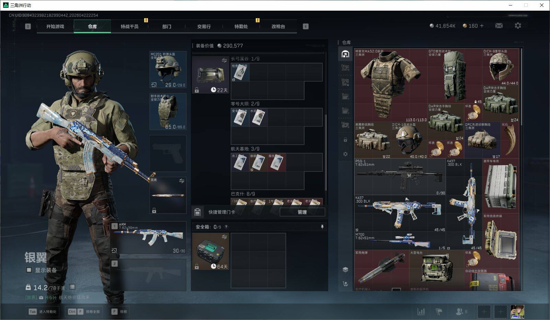Select the sixth warehouse expansion page icon

(345, 125)
